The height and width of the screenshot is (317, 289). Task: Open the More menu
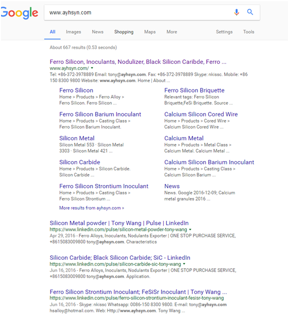172,32
